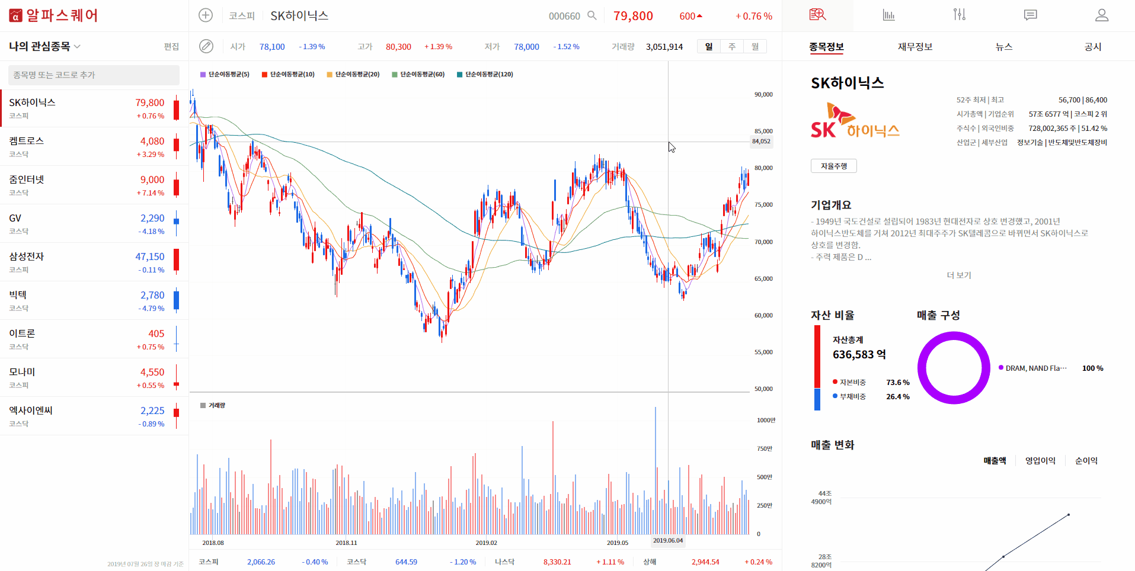1135x571 pixels.
Task: Open the settings sliders icon
Action: point(960,14)
